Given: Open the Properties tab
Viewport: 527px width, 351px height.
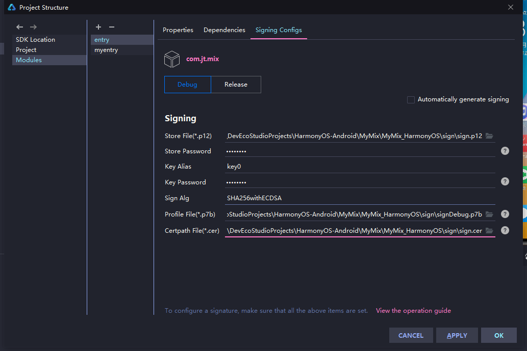Looking at the screenshot, I should 178,30.
